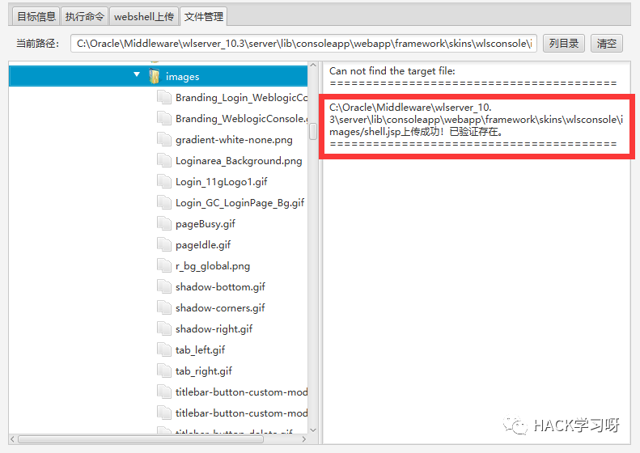Click the tree vertical scrollbar up arrow
Viewport: 640px width, 453px height.
(313, 66)
